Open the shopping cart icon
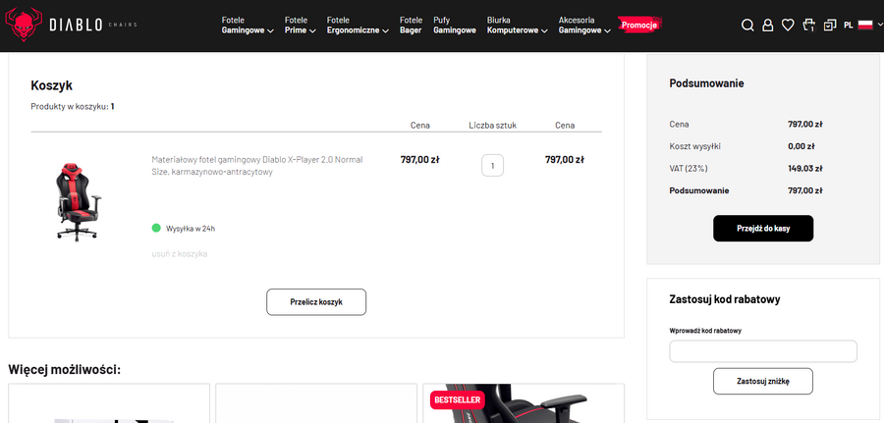884x423 pixels. pyautogui.click(x=808, y=26)
